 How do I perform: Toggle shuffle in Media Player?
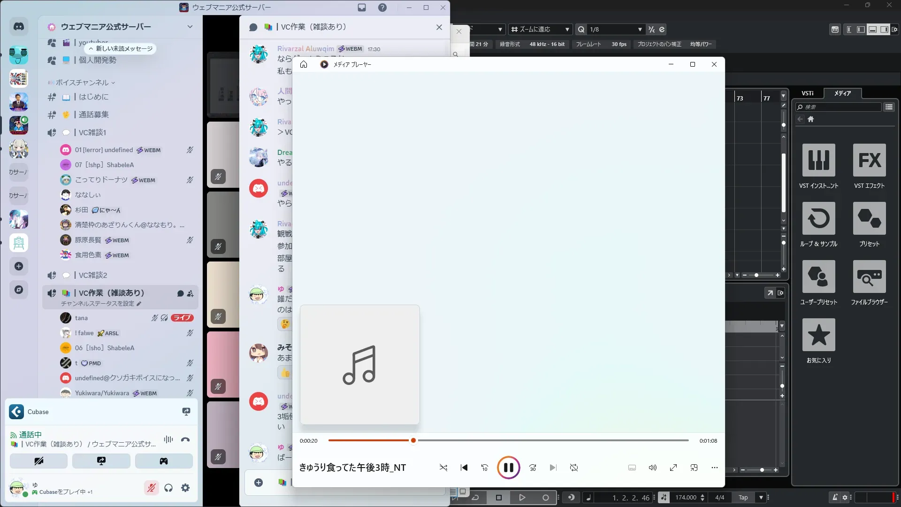443,468
